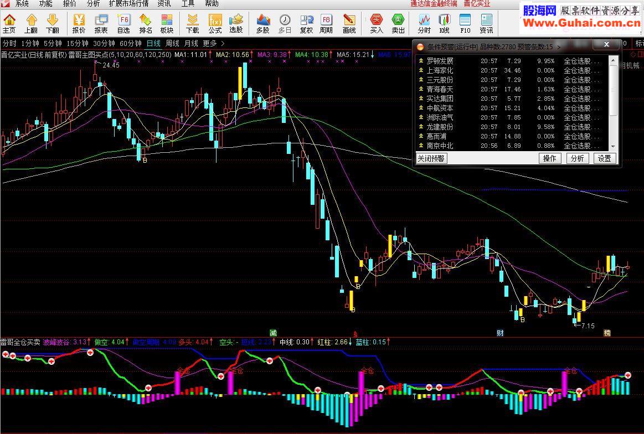The width and height of the screenshot is (644, 434).
Task: Switch to the K线 candlestick icon
Action: [445, 23]
